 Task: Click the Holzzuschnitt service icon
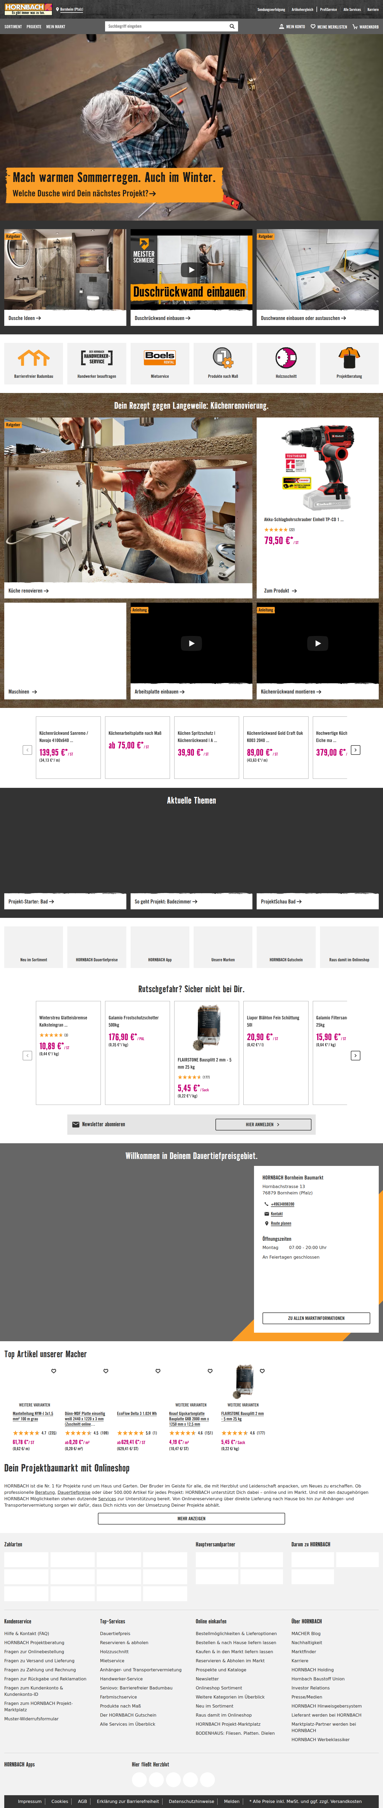point(286,358)
